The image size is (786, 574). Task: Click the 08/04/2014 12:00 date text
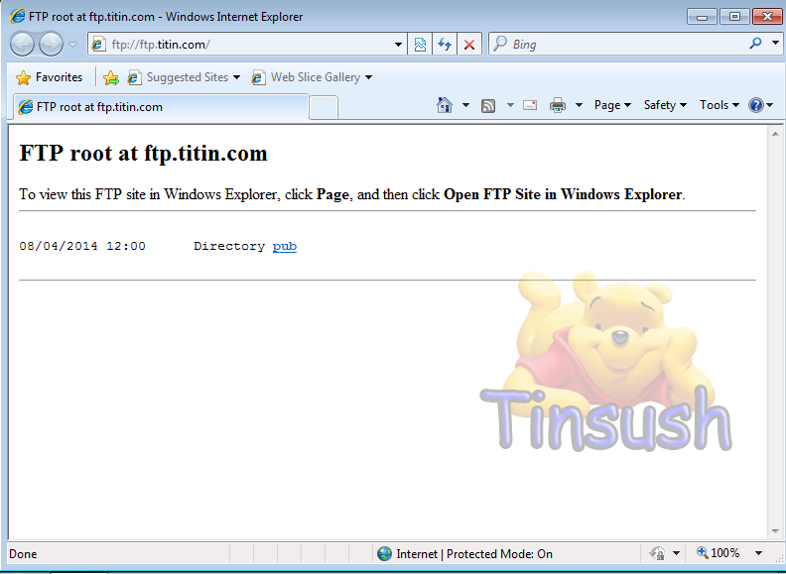pos(82,247)
